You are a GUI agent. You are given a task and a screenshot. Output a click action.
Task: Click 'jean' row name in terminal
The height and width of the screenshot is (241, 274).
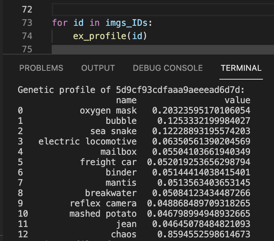click(x=126, y=224)
